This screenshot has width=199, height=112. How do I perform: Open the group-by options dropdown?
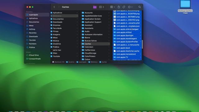click(113, 7)
